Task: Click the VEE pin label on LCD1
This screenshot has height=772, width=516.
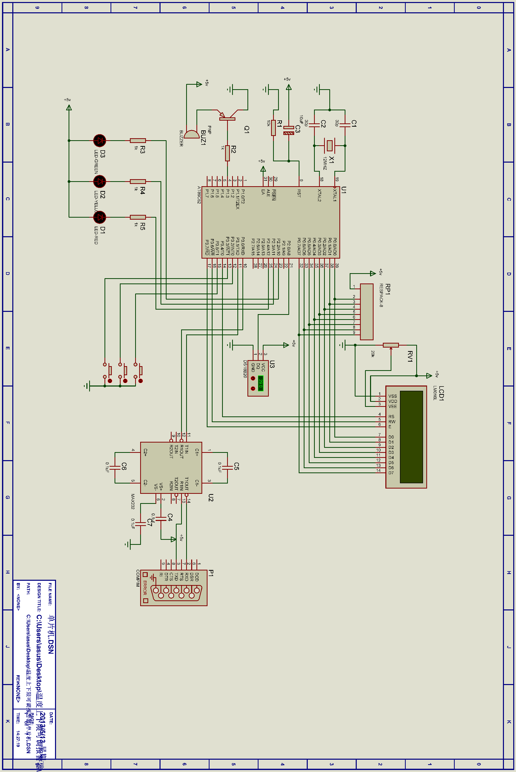Action: tap(393, 406)
